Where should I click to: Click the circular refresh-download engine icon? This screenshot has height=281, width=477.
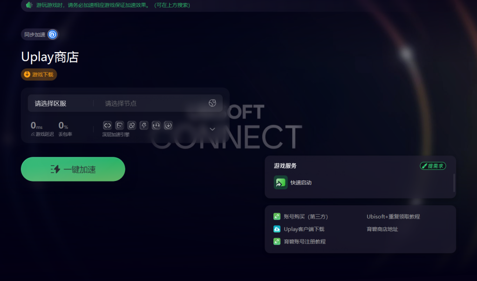(156, 126)
